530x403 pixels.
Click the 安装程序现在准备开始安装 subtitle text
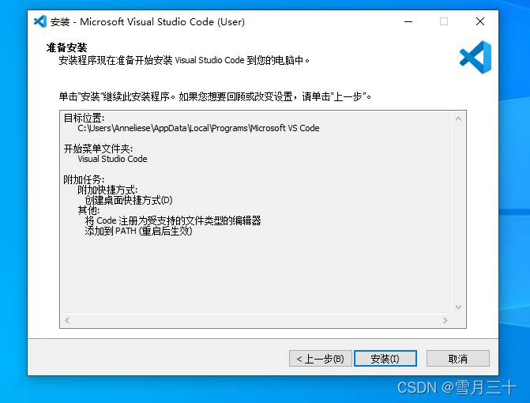pos(184,61)
